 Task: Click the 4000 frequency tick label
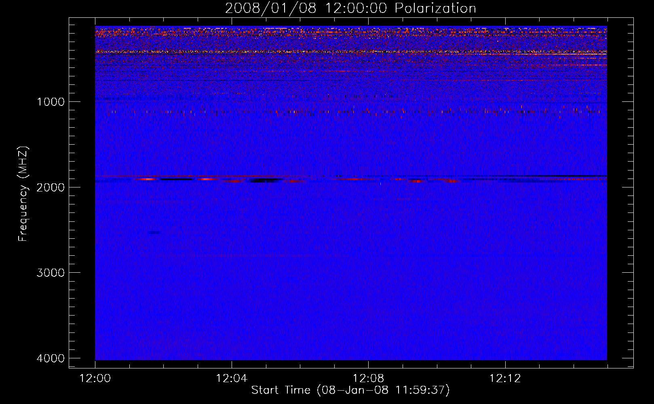(51, 358)
